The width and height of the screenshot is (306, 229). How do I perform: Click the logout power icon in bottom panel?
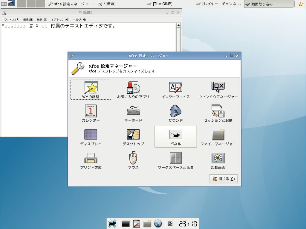pos(170,224)
